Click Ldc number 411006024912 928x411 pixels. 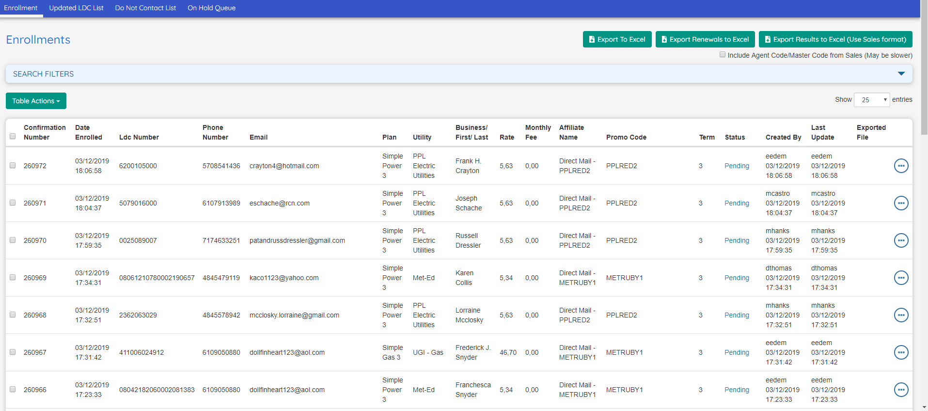pos(142,352)
